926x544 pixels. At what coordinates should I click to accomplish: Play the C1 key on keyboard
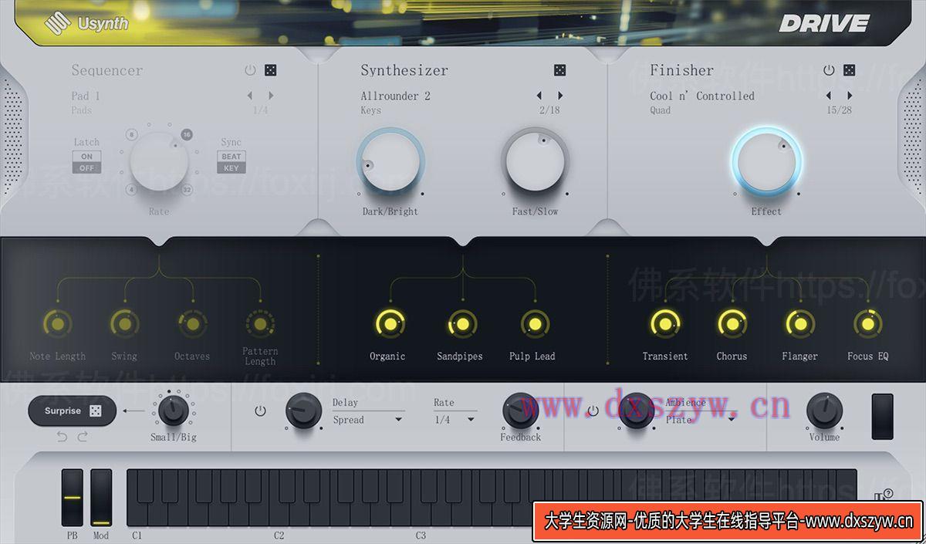[135, 515]
